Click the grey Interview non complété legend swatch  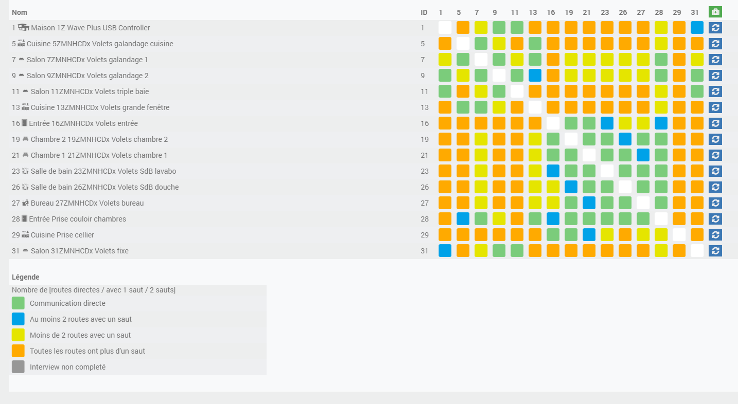click(x=18, y=367)
